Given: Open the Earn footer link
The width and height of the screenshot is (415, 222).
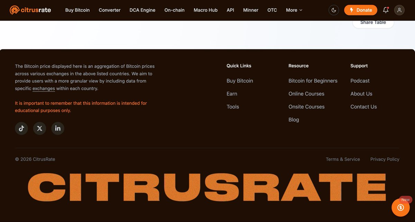Looking at the screenshot, I should [232, 94].
